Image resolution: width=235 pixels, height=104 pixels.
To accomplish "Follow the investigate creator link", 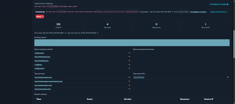I will click(199, 12).
